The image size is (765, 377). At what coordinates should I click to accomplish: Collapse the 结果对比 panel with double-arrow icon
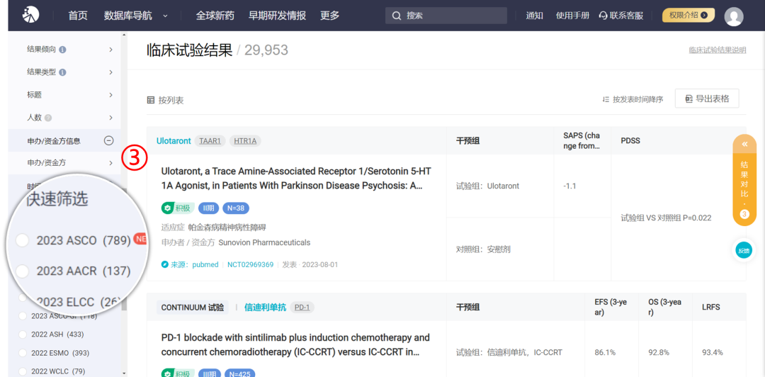(744, 144)
